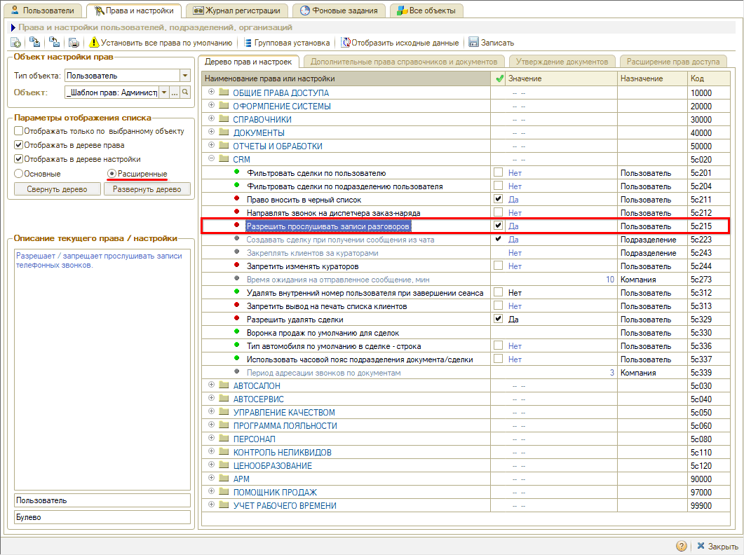Toggle checkbox for Разрешить удалять сделки
The height and width of the screenshot is (555, 744).
[x=498, y=319]
